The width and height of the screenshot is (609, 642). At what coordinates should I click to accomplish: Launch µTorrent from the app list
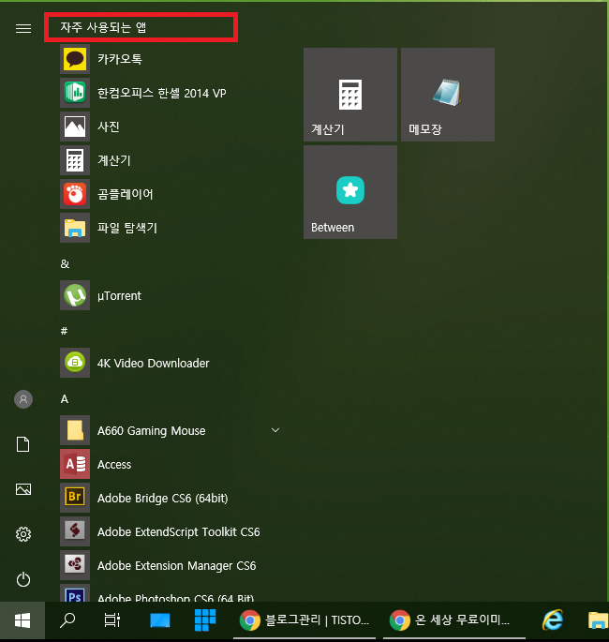pos(170,295)
